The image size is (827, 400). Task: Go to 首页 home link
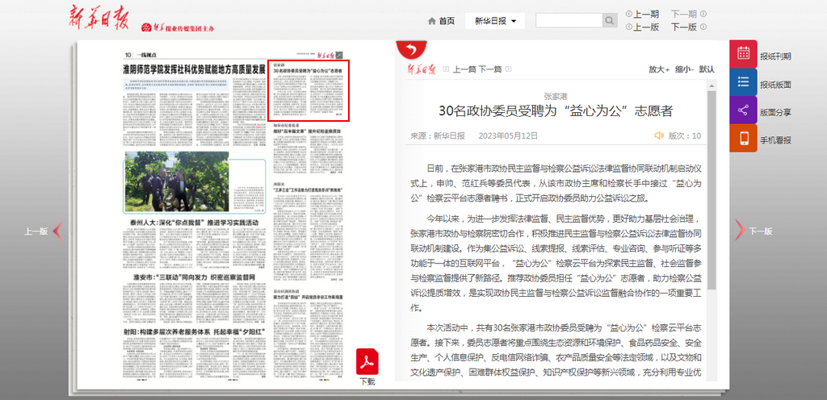click(x=440, y=20)
